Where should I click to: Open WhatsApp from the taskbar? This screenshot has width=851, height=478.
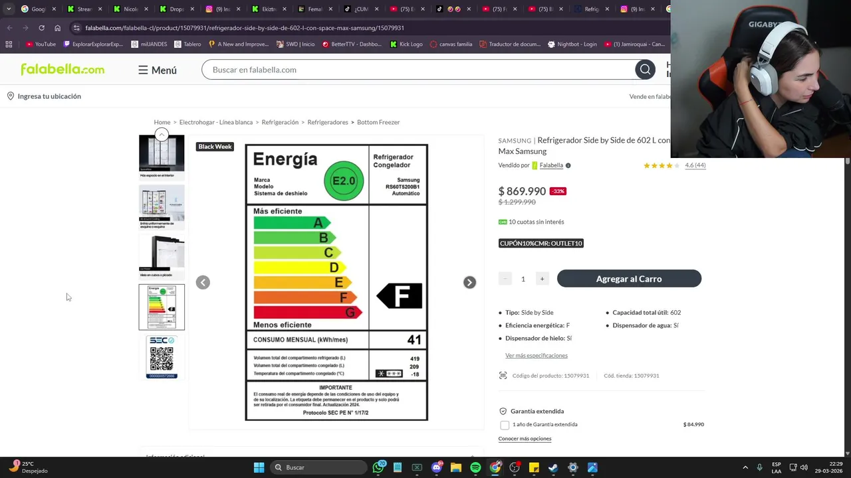click(x=378, y=467)
